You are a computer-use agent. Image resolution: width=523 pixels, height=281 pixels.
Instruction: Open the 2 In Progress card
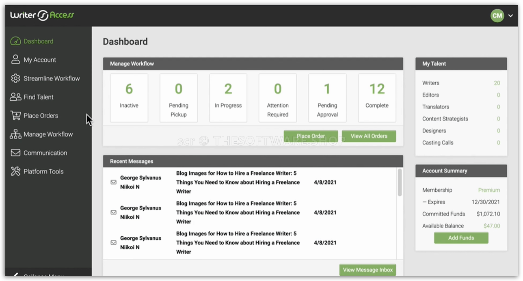[x=228, y=98]
